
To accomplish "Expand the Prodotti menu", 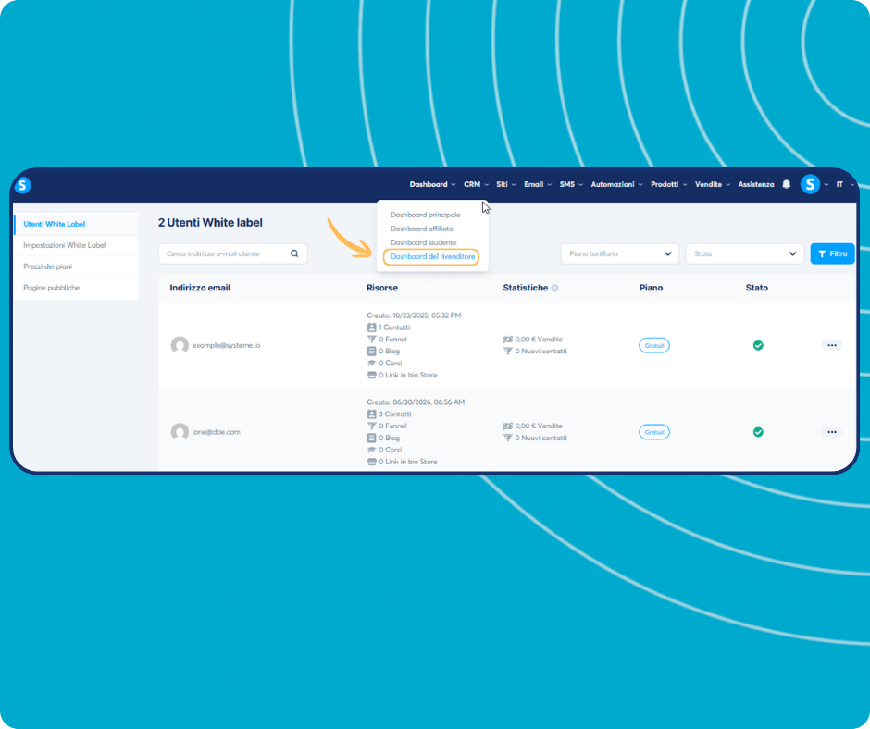I will 668,184.
